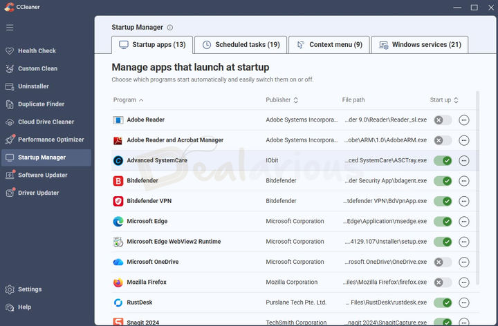Click the Microsoft Edge (msedge.exe) logo icon
Image resolution: width=498 pixels, height=326 pixels.
118,221
